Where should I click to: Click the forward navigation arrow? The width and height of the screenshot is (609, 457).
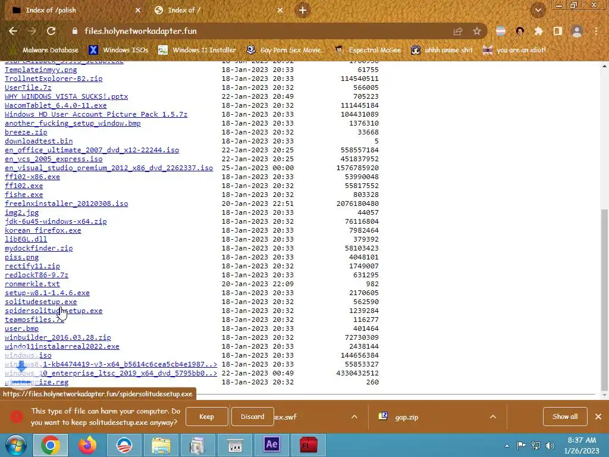coord(32,31)
